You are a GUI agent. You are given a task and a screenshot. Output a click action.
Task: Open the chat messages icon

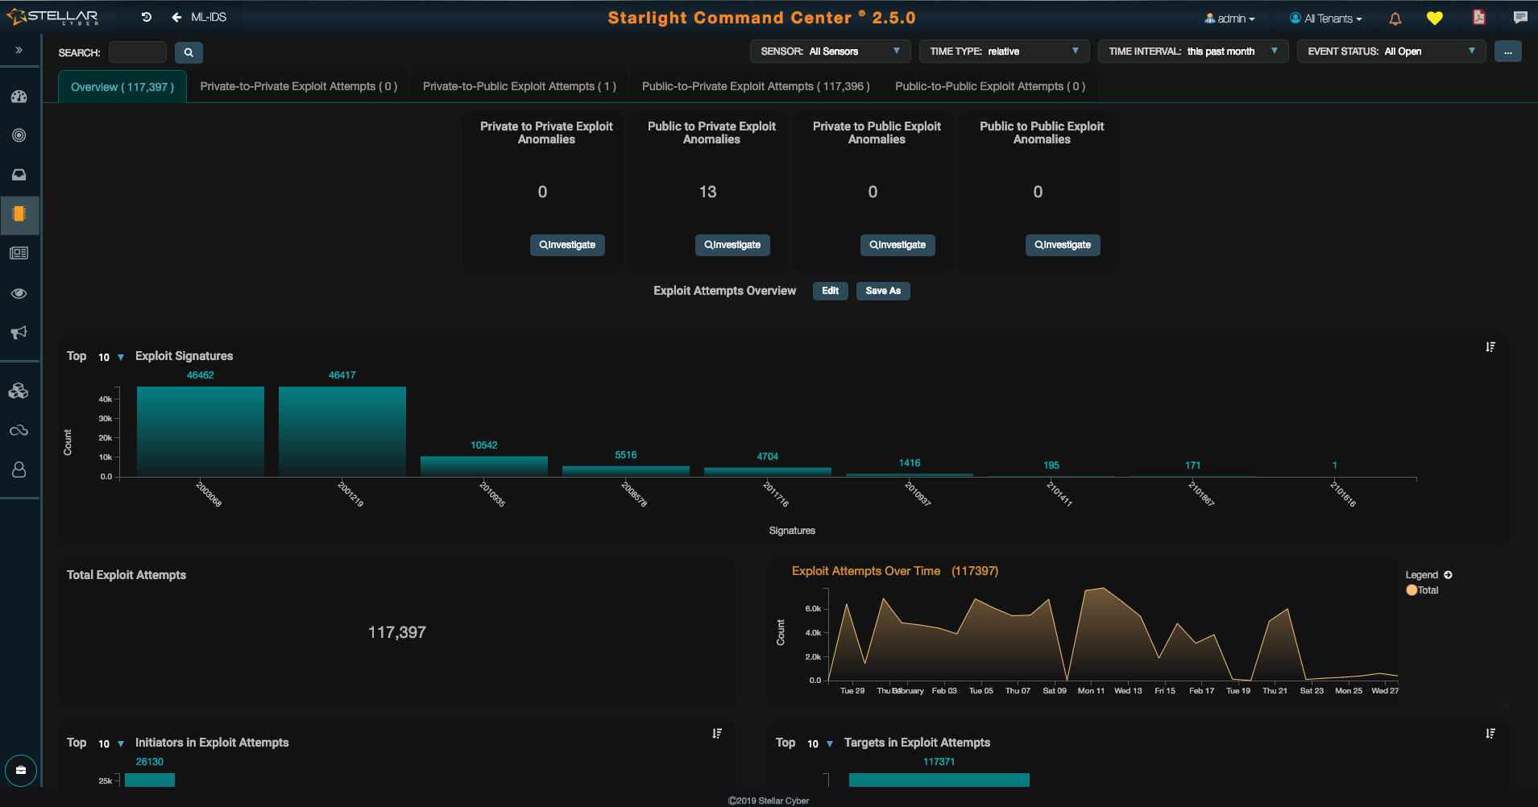coord(1520,18)
